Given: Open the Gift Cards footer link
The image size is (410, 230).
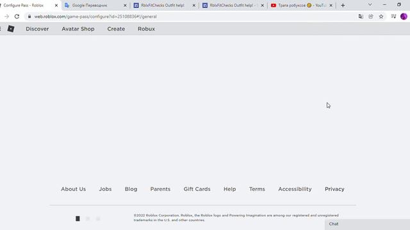Looking at the screenshot, I should (197, 189).
